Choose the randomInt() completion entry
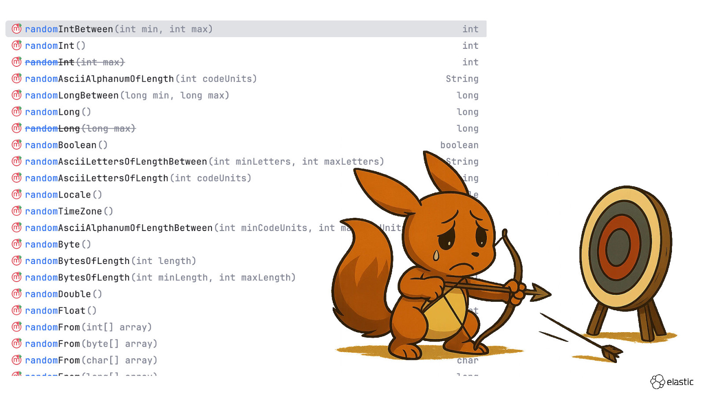Viewport: 705px width, 396px height. coord(246,45)
